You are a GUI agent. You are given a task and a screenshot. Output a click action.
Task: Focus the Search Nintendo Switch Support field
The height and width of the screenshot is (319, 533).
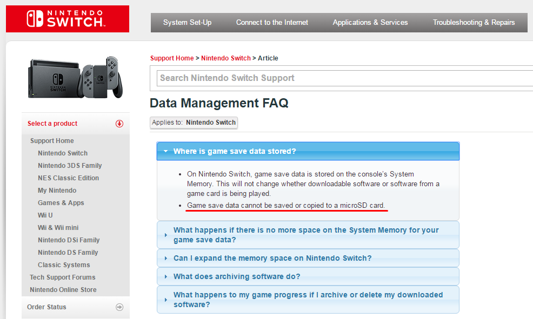point(345,78)
